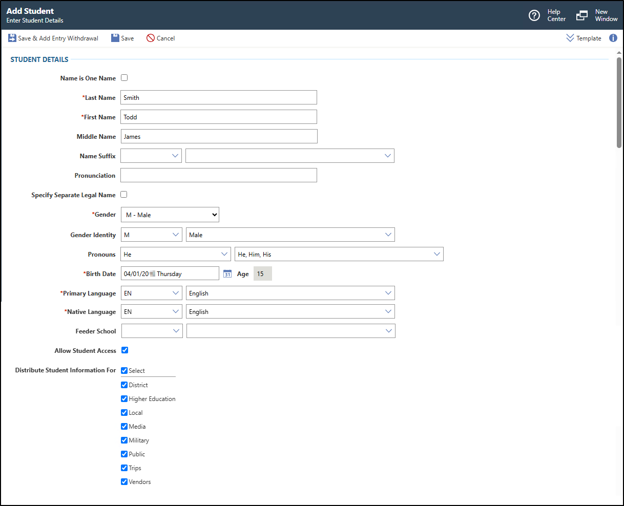Click the Help Center question mark icon
Screen dimensions: 624x506
click(534, 15)
